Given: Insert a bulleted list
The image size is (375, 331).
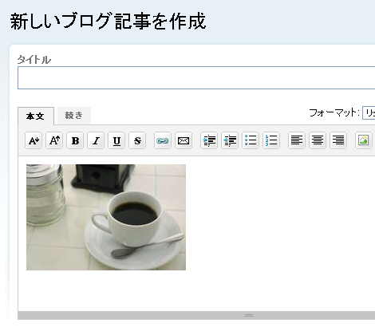Looking at the screenshot, I should click(x=251, y=140).
